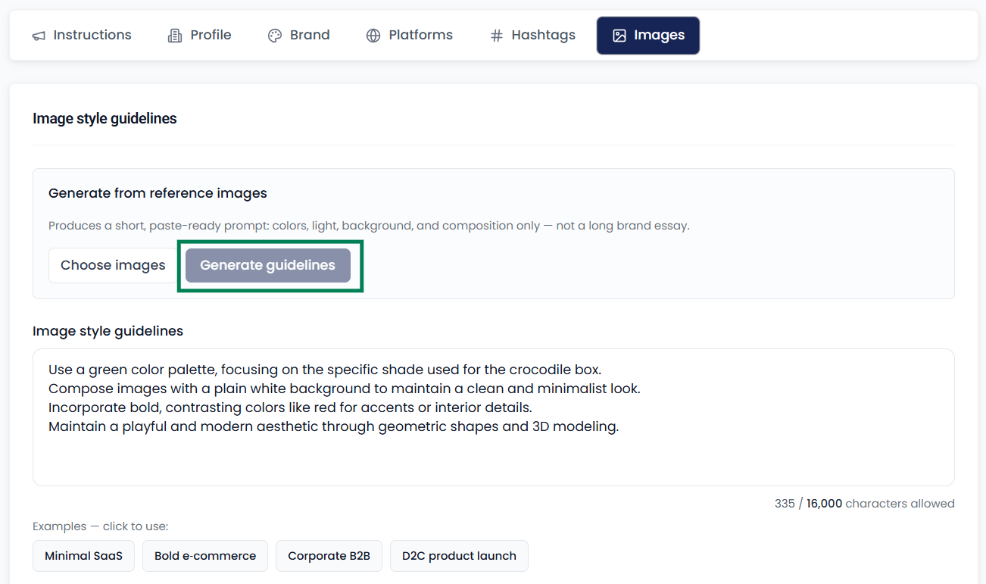Open the Instructions tab

coord(82,36)
